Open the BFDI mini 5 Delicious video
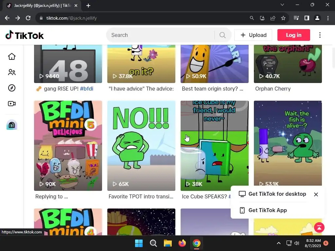The height and width of the screenshot is (251, 335). click(x=68, y=146)
